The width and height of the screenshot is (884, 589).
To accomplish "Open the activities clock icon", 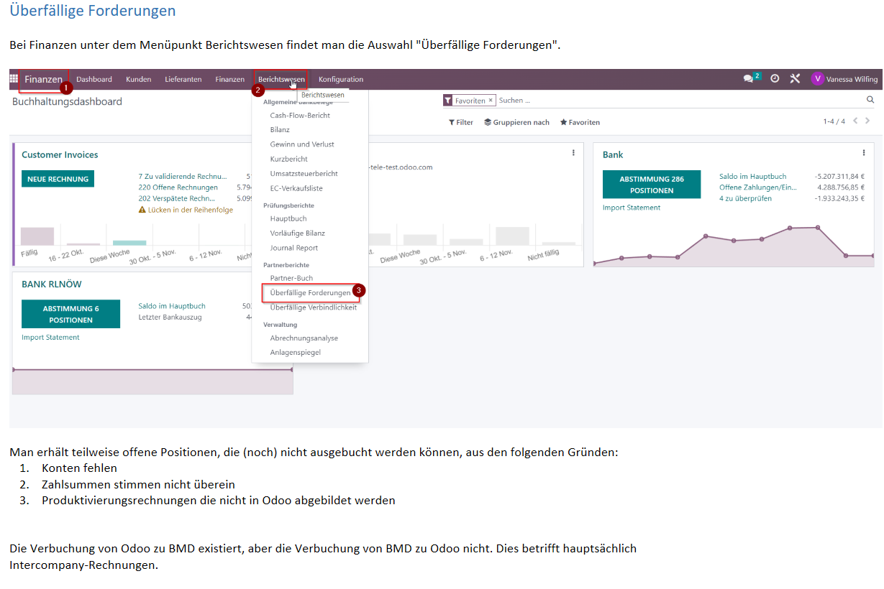I will click(775, 79).
